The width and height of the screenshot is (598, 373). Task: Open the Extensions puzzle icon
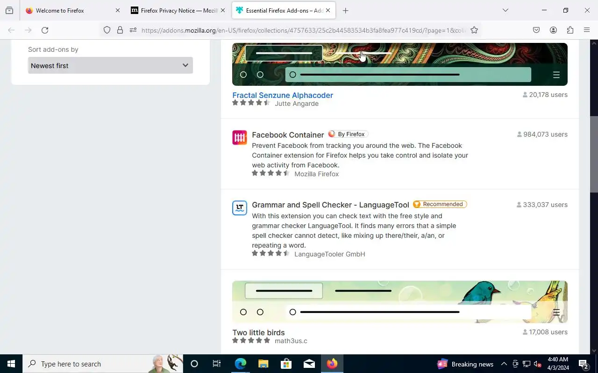coord(570,30)
